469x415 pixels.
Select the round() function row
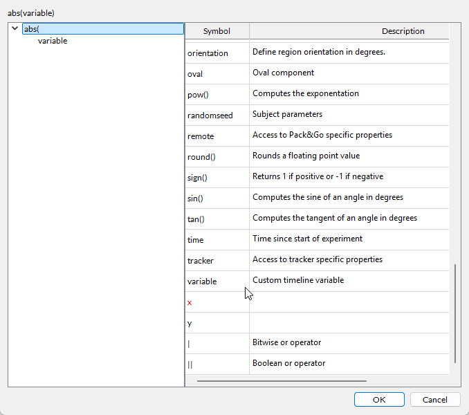coord(201,157)
